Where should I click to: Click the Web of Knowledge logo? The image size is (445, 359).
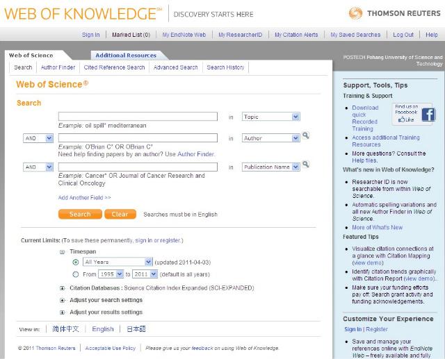click(83, 14)
